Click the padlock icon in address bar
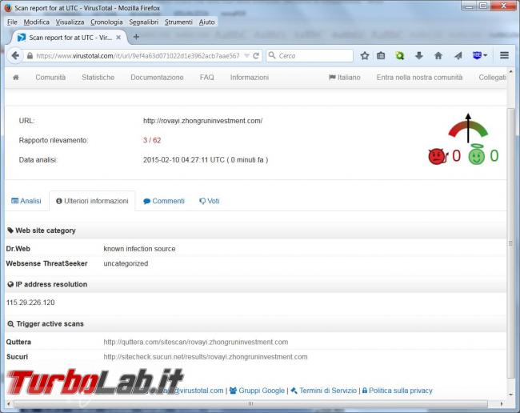520x413 pixels. (x=30, y=56)
